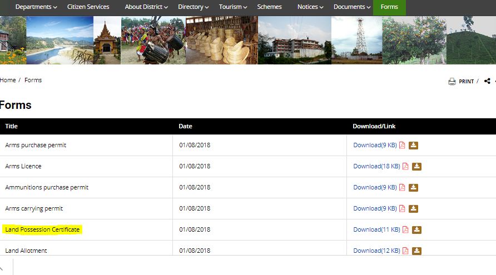The image size is (496, 275).
Task: Expand the Departments dropdown menu
Action: click(36, 7)
